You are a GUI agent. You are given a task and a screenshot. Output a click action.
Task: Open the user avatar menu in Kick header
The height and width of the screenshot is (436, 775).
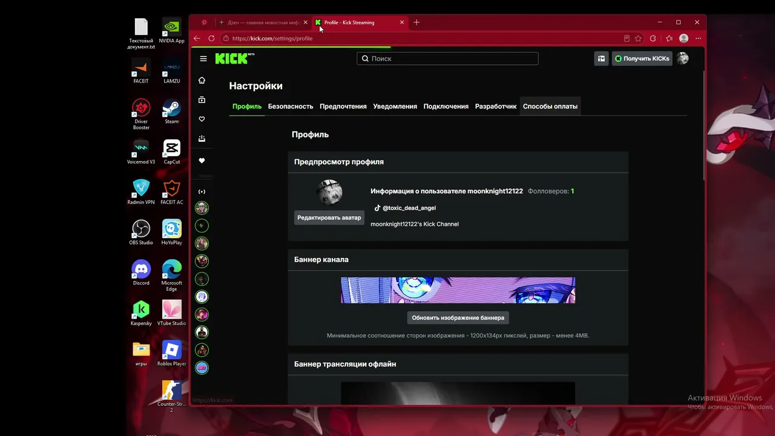(682, 59)
